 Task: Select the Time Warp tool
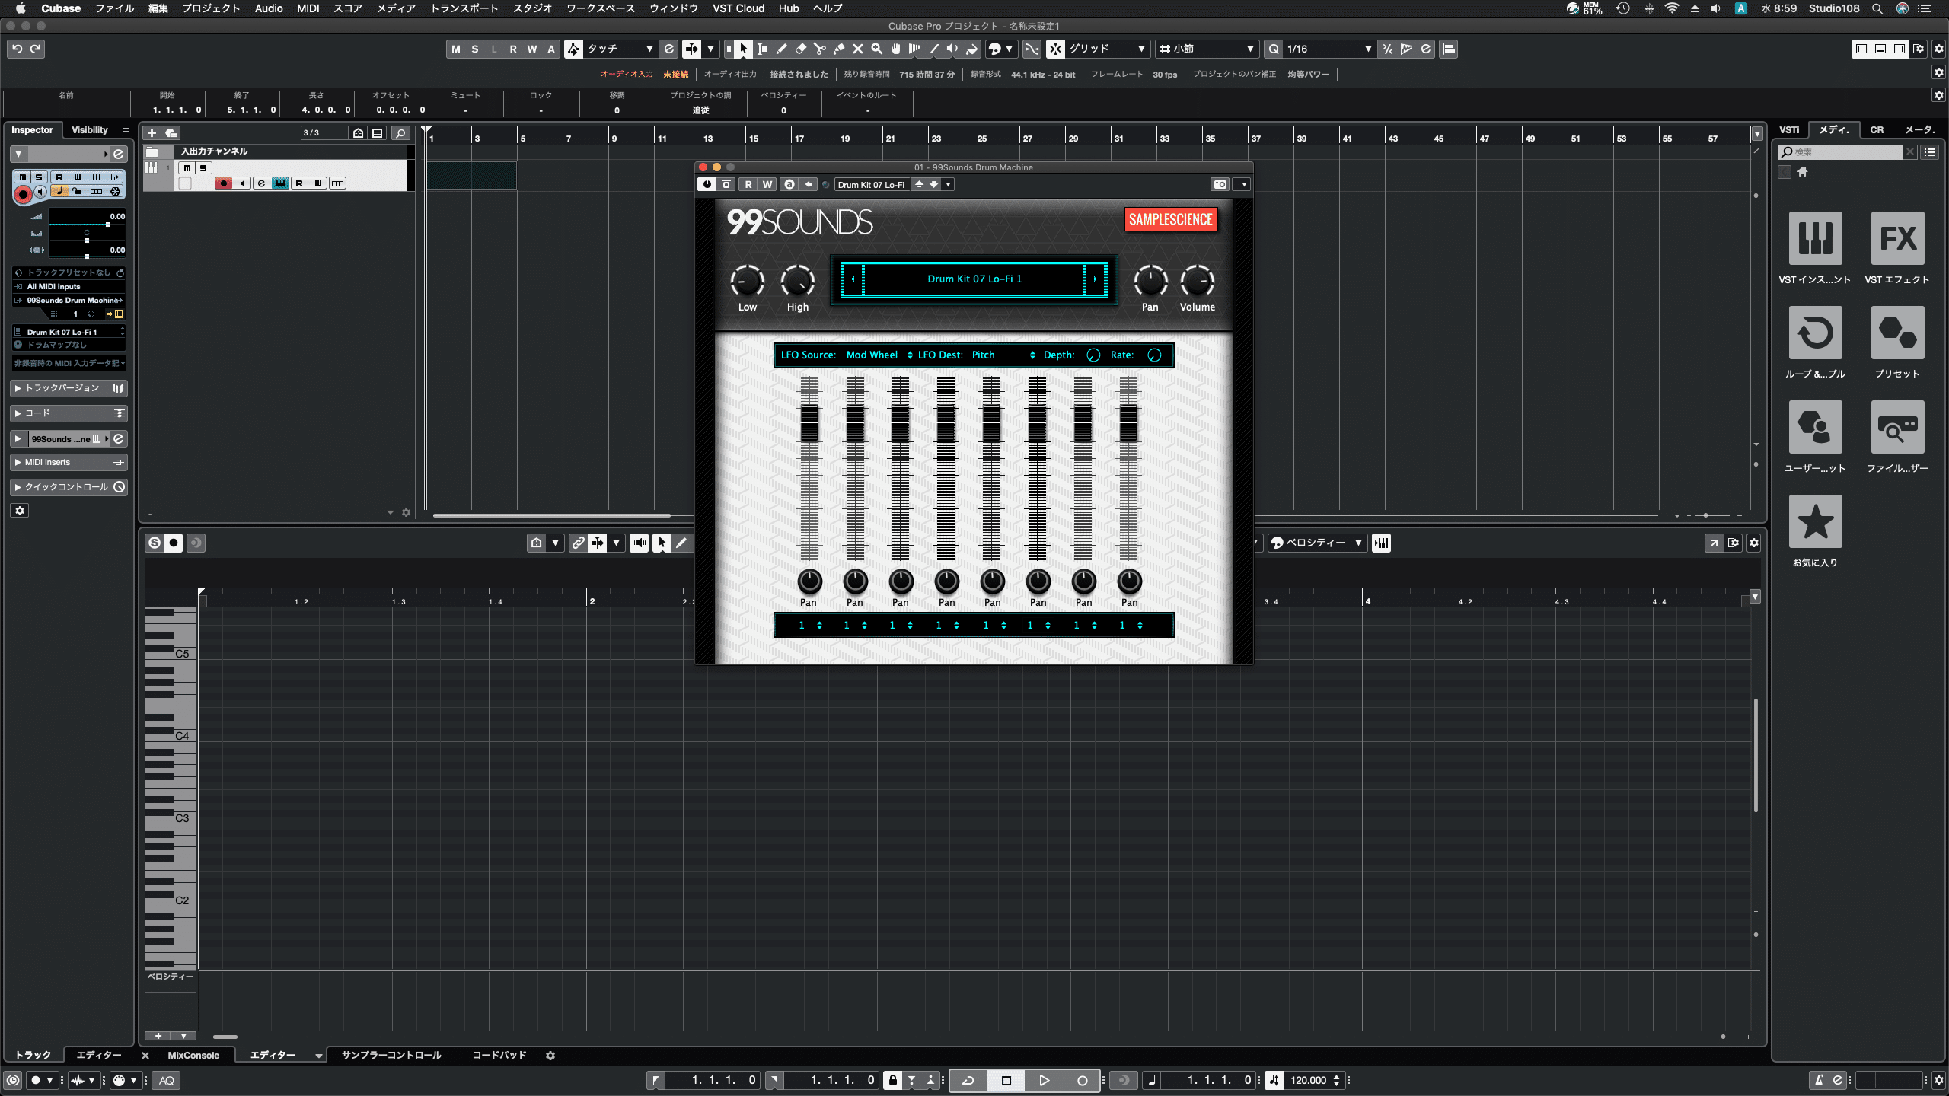pyautogui.click(x=914, y=49)
